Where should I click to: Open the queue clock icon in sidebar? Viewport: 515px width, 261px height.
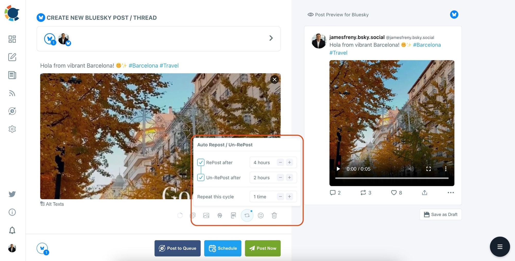coord(12,111)
